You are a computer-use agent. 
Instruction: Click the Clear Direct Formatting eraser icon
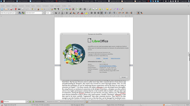[78, 13]
